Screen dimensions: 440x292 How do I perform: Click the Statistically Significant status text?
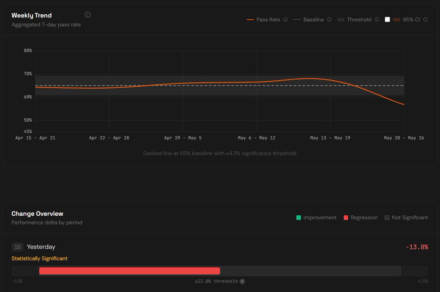point(40,258)
